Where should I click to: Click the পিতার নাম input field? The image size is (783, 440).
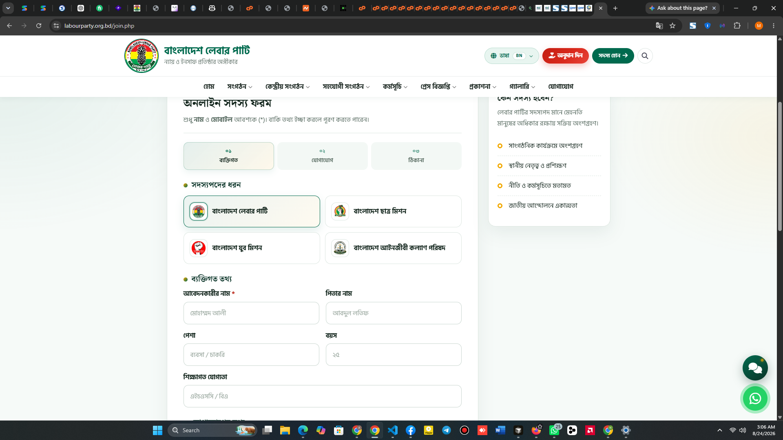pos(394,313)
